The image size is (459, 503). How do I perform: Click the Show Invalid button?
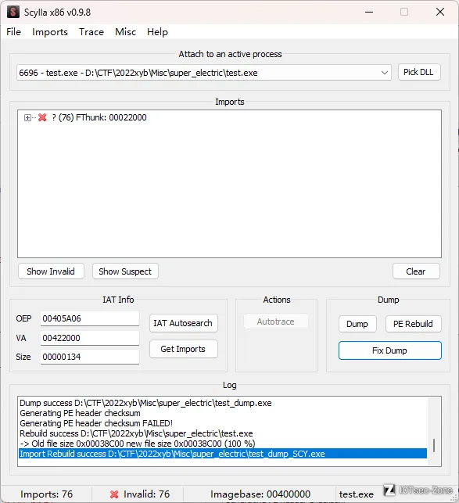click(51, 271)
